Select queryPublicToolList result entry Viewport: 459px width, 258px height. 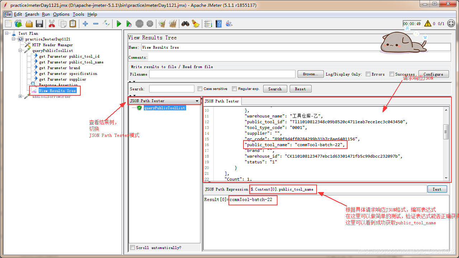point(165,108)
